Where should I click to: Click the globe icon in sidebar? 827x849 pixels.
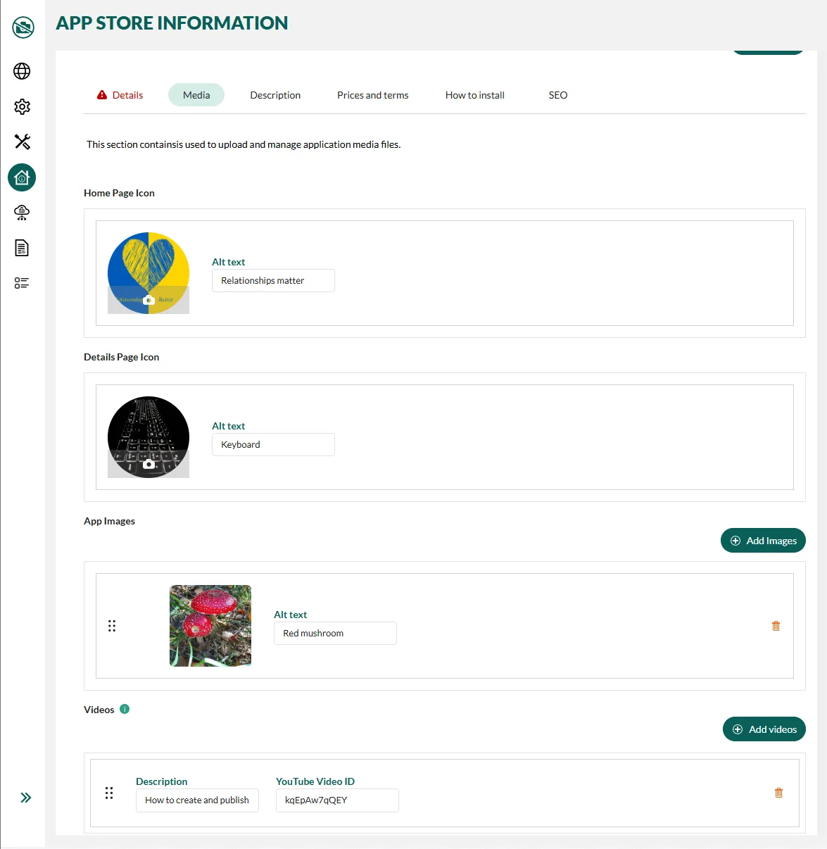(22, 71)
